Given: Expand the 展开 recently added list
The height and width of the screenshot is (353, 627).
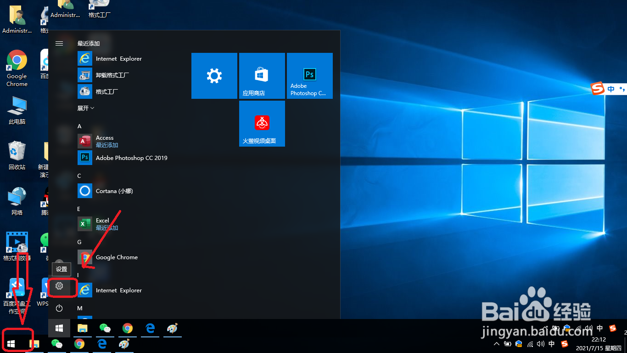Looking at the screenshot, I should click(86, 108).
